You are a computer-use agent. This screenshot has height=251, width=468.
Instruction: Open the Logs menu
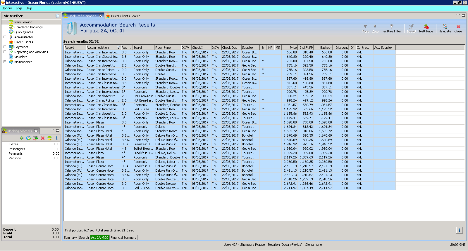coord(19,8)
